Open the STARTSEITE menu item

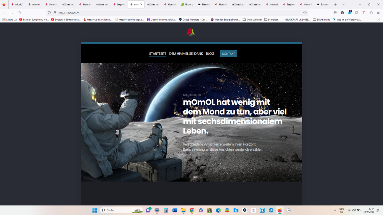158,54
